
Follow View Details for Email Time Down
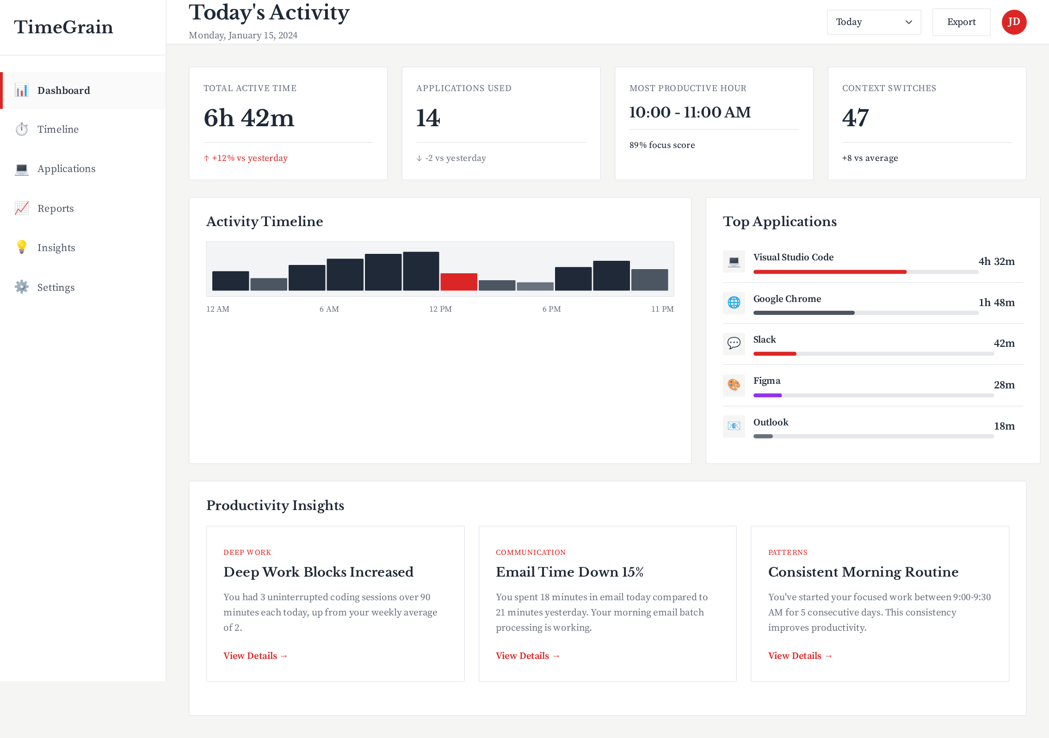coord(528,655)
